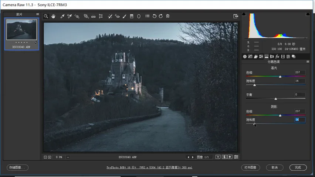The image size is (315, 177).
Task: Swap before and after settings
Action: click(x=224, y=157)
